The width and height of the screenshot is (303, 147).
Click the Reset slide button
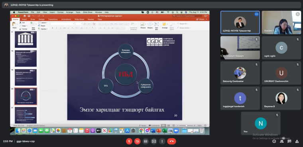42,25
